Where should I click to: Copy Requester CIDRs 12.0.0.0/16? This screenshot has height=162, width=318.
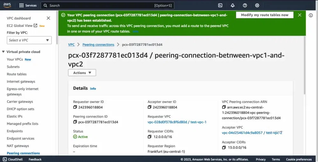149,137
